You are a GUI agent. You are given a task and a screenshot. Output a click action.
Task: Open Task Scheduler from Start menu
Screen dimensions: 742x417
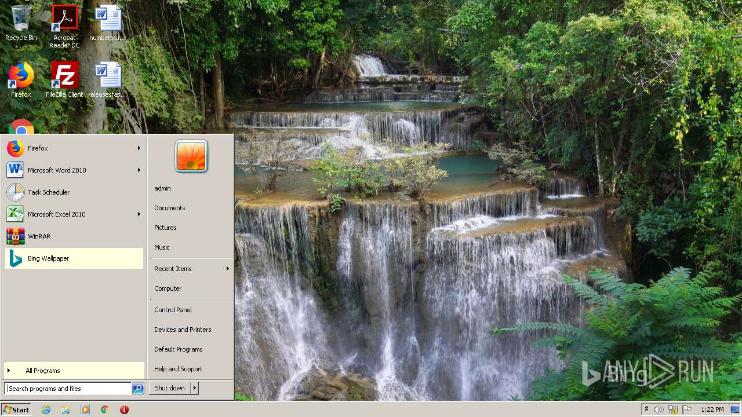coord(74,192)
